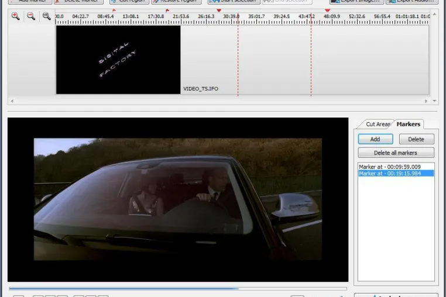Select the flag marker near 21:53.6
The height and width of the screenshot is (297, 446).
click(167, 11)
